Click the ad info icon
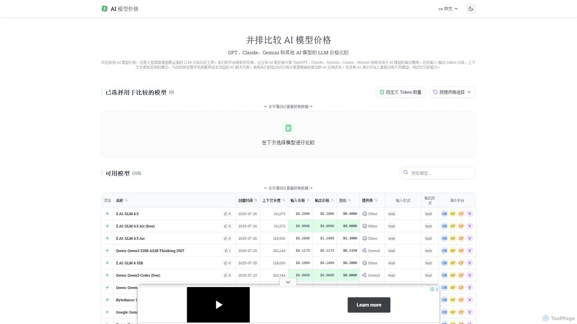Screen dimensions: 577x324 coord(432,289)
